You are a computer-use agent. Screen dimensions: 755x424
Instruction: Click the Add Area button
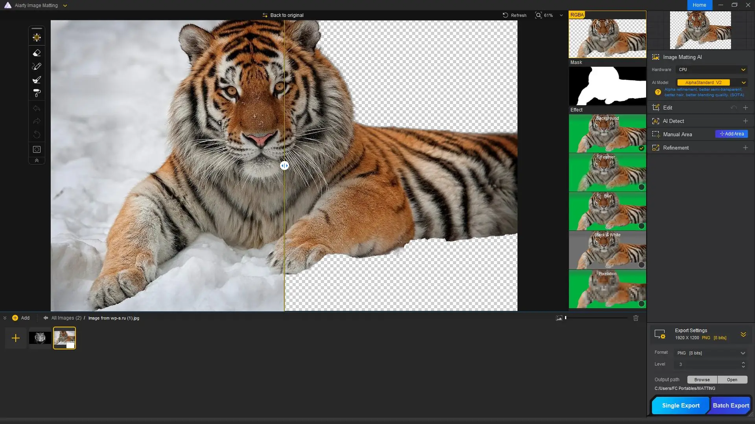pos(731,134)
